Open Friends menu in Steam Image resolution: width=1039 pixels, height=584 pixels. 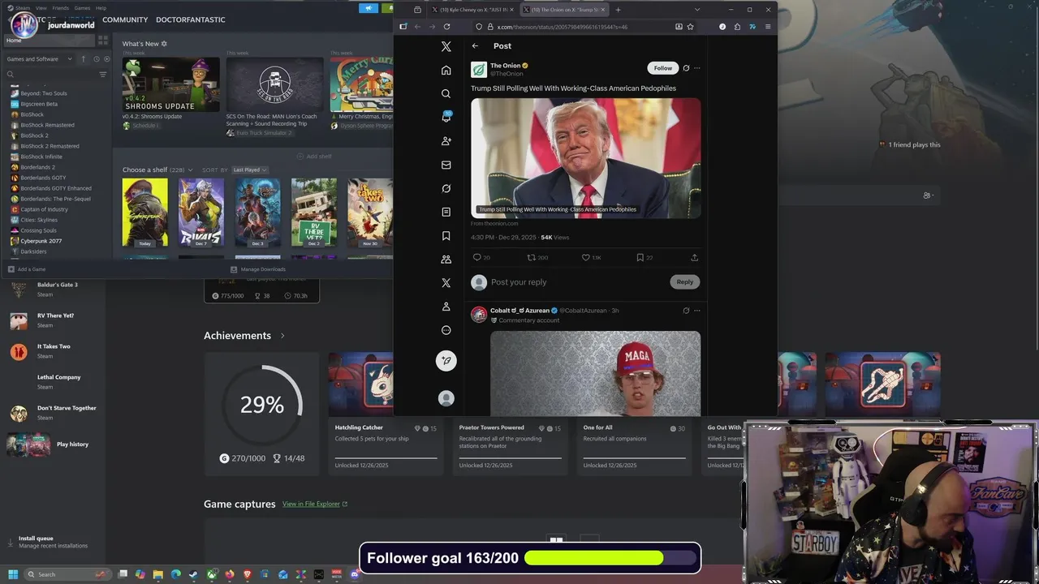[60, 8]
